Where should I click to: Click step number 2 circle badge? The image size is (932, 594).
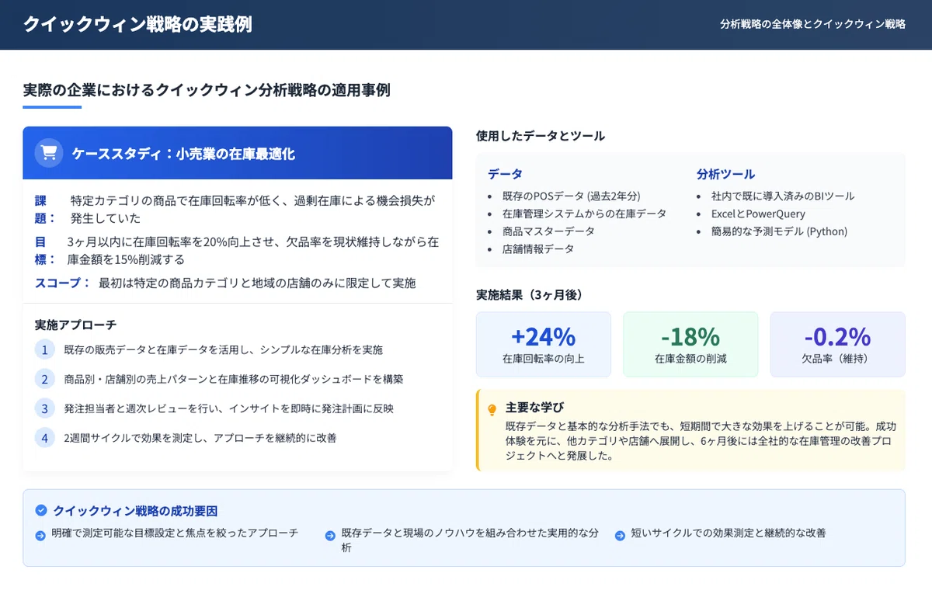tap(45, 379)
